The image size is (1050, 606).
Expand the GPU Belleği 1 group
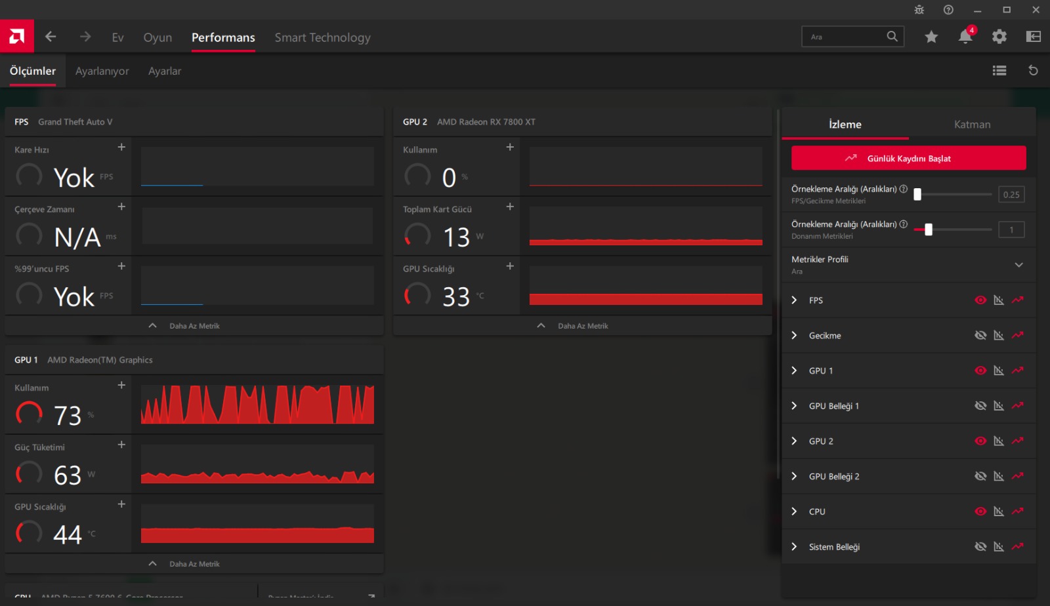click(794, 406)
